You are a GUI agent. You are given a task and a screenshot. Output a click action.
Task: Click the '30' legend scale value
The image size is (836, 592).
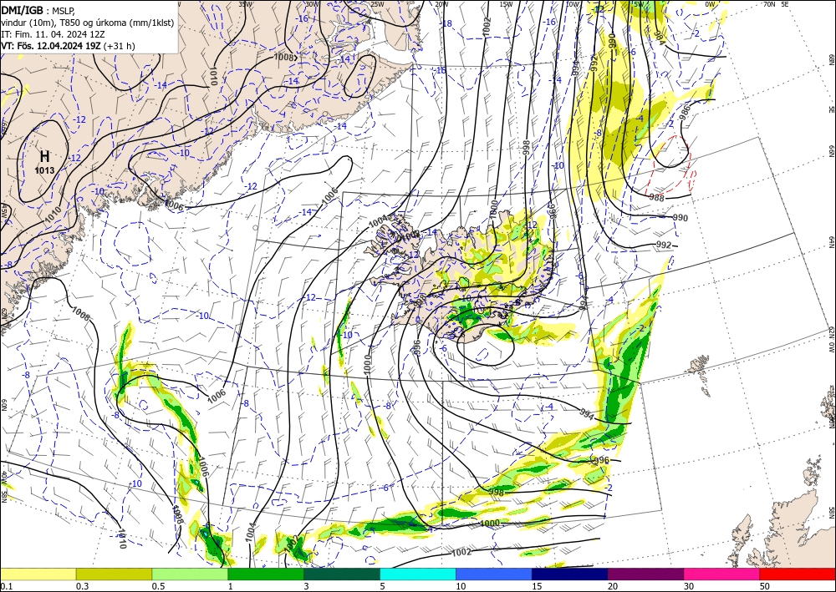(x=689, y=586)
